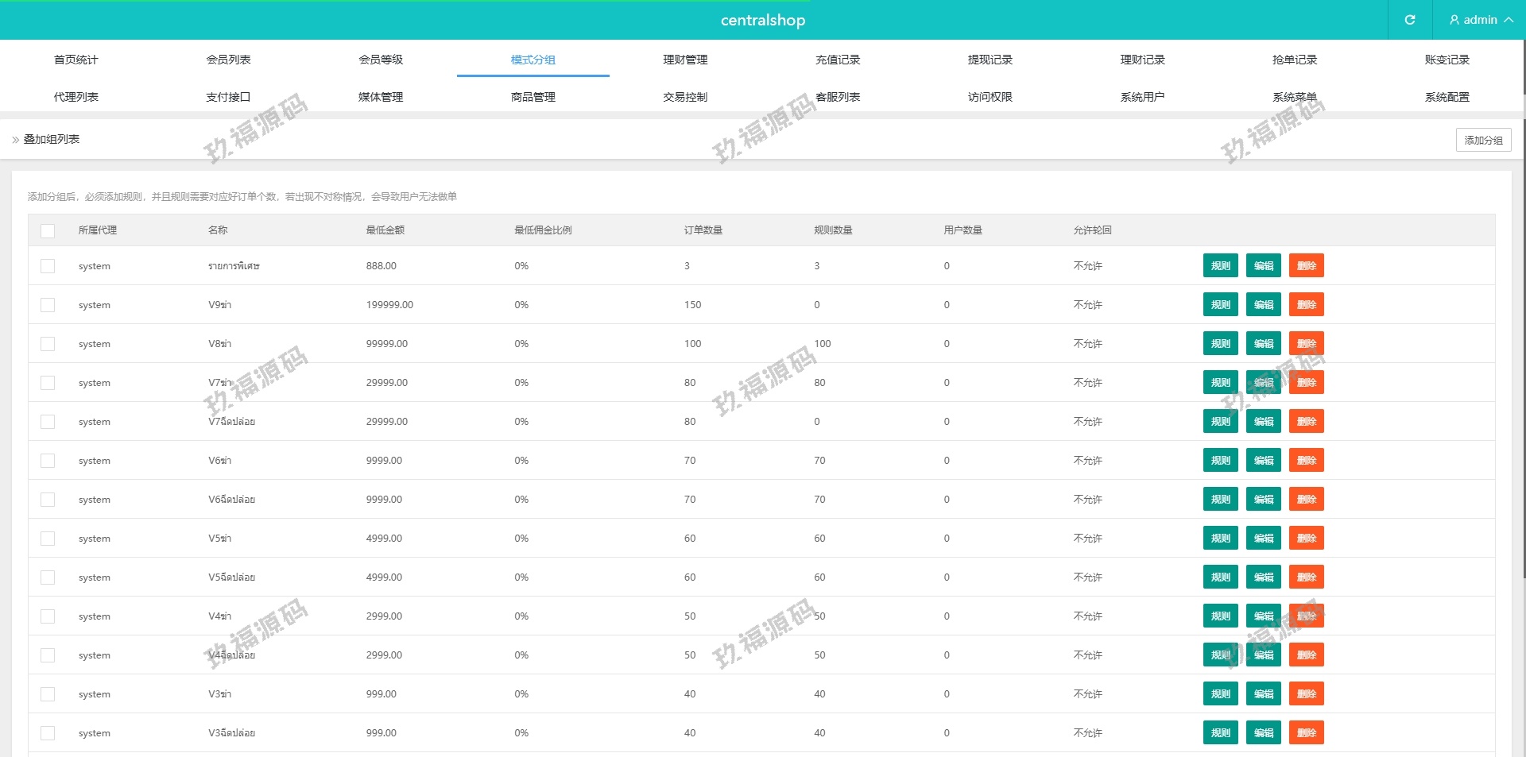Screen dimensions: 1526x757
Task: Click the double-chevron icon beside 叠加组列表
Action: click(x=15, y=140)
